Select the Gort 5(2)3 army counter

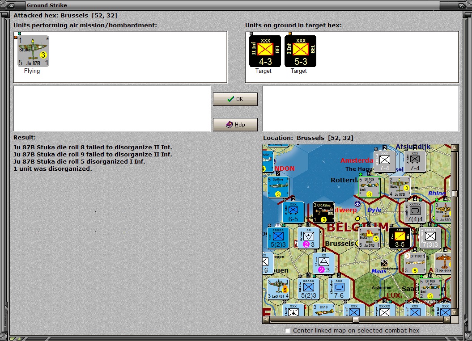[x=278, y=238]
